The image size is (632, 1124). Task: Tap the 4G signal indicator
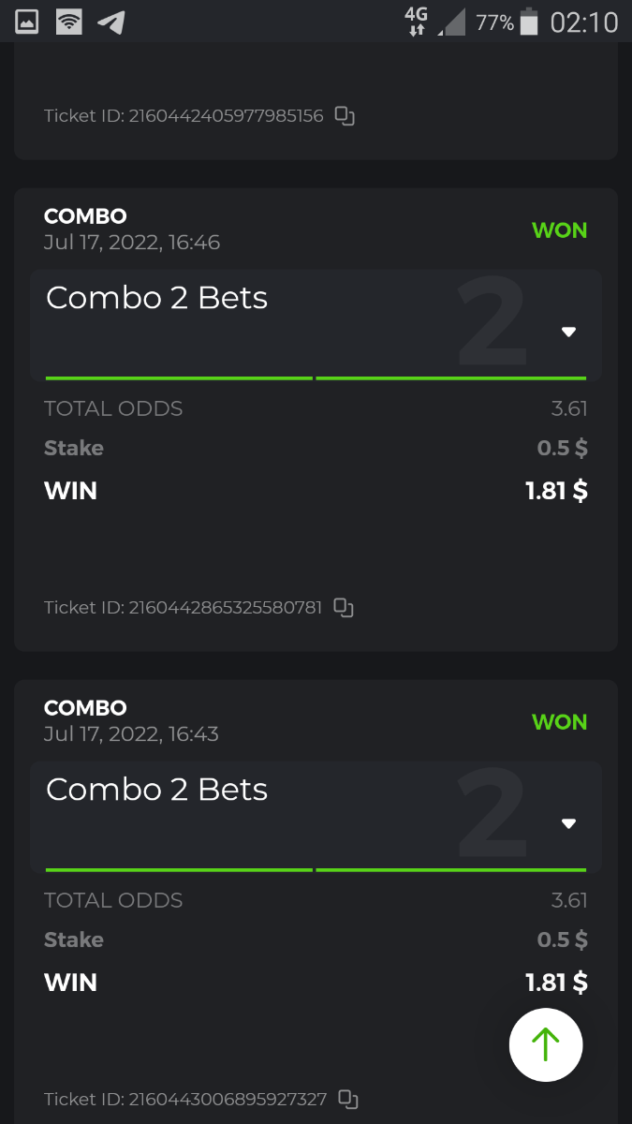click(x=416, y=22)
